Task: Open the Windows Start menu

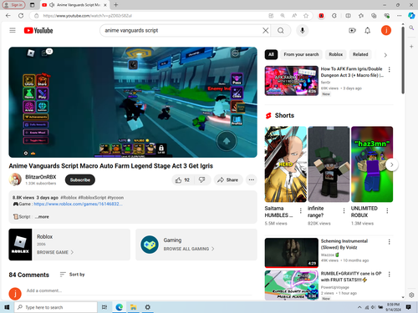Action: coord(7,307)
